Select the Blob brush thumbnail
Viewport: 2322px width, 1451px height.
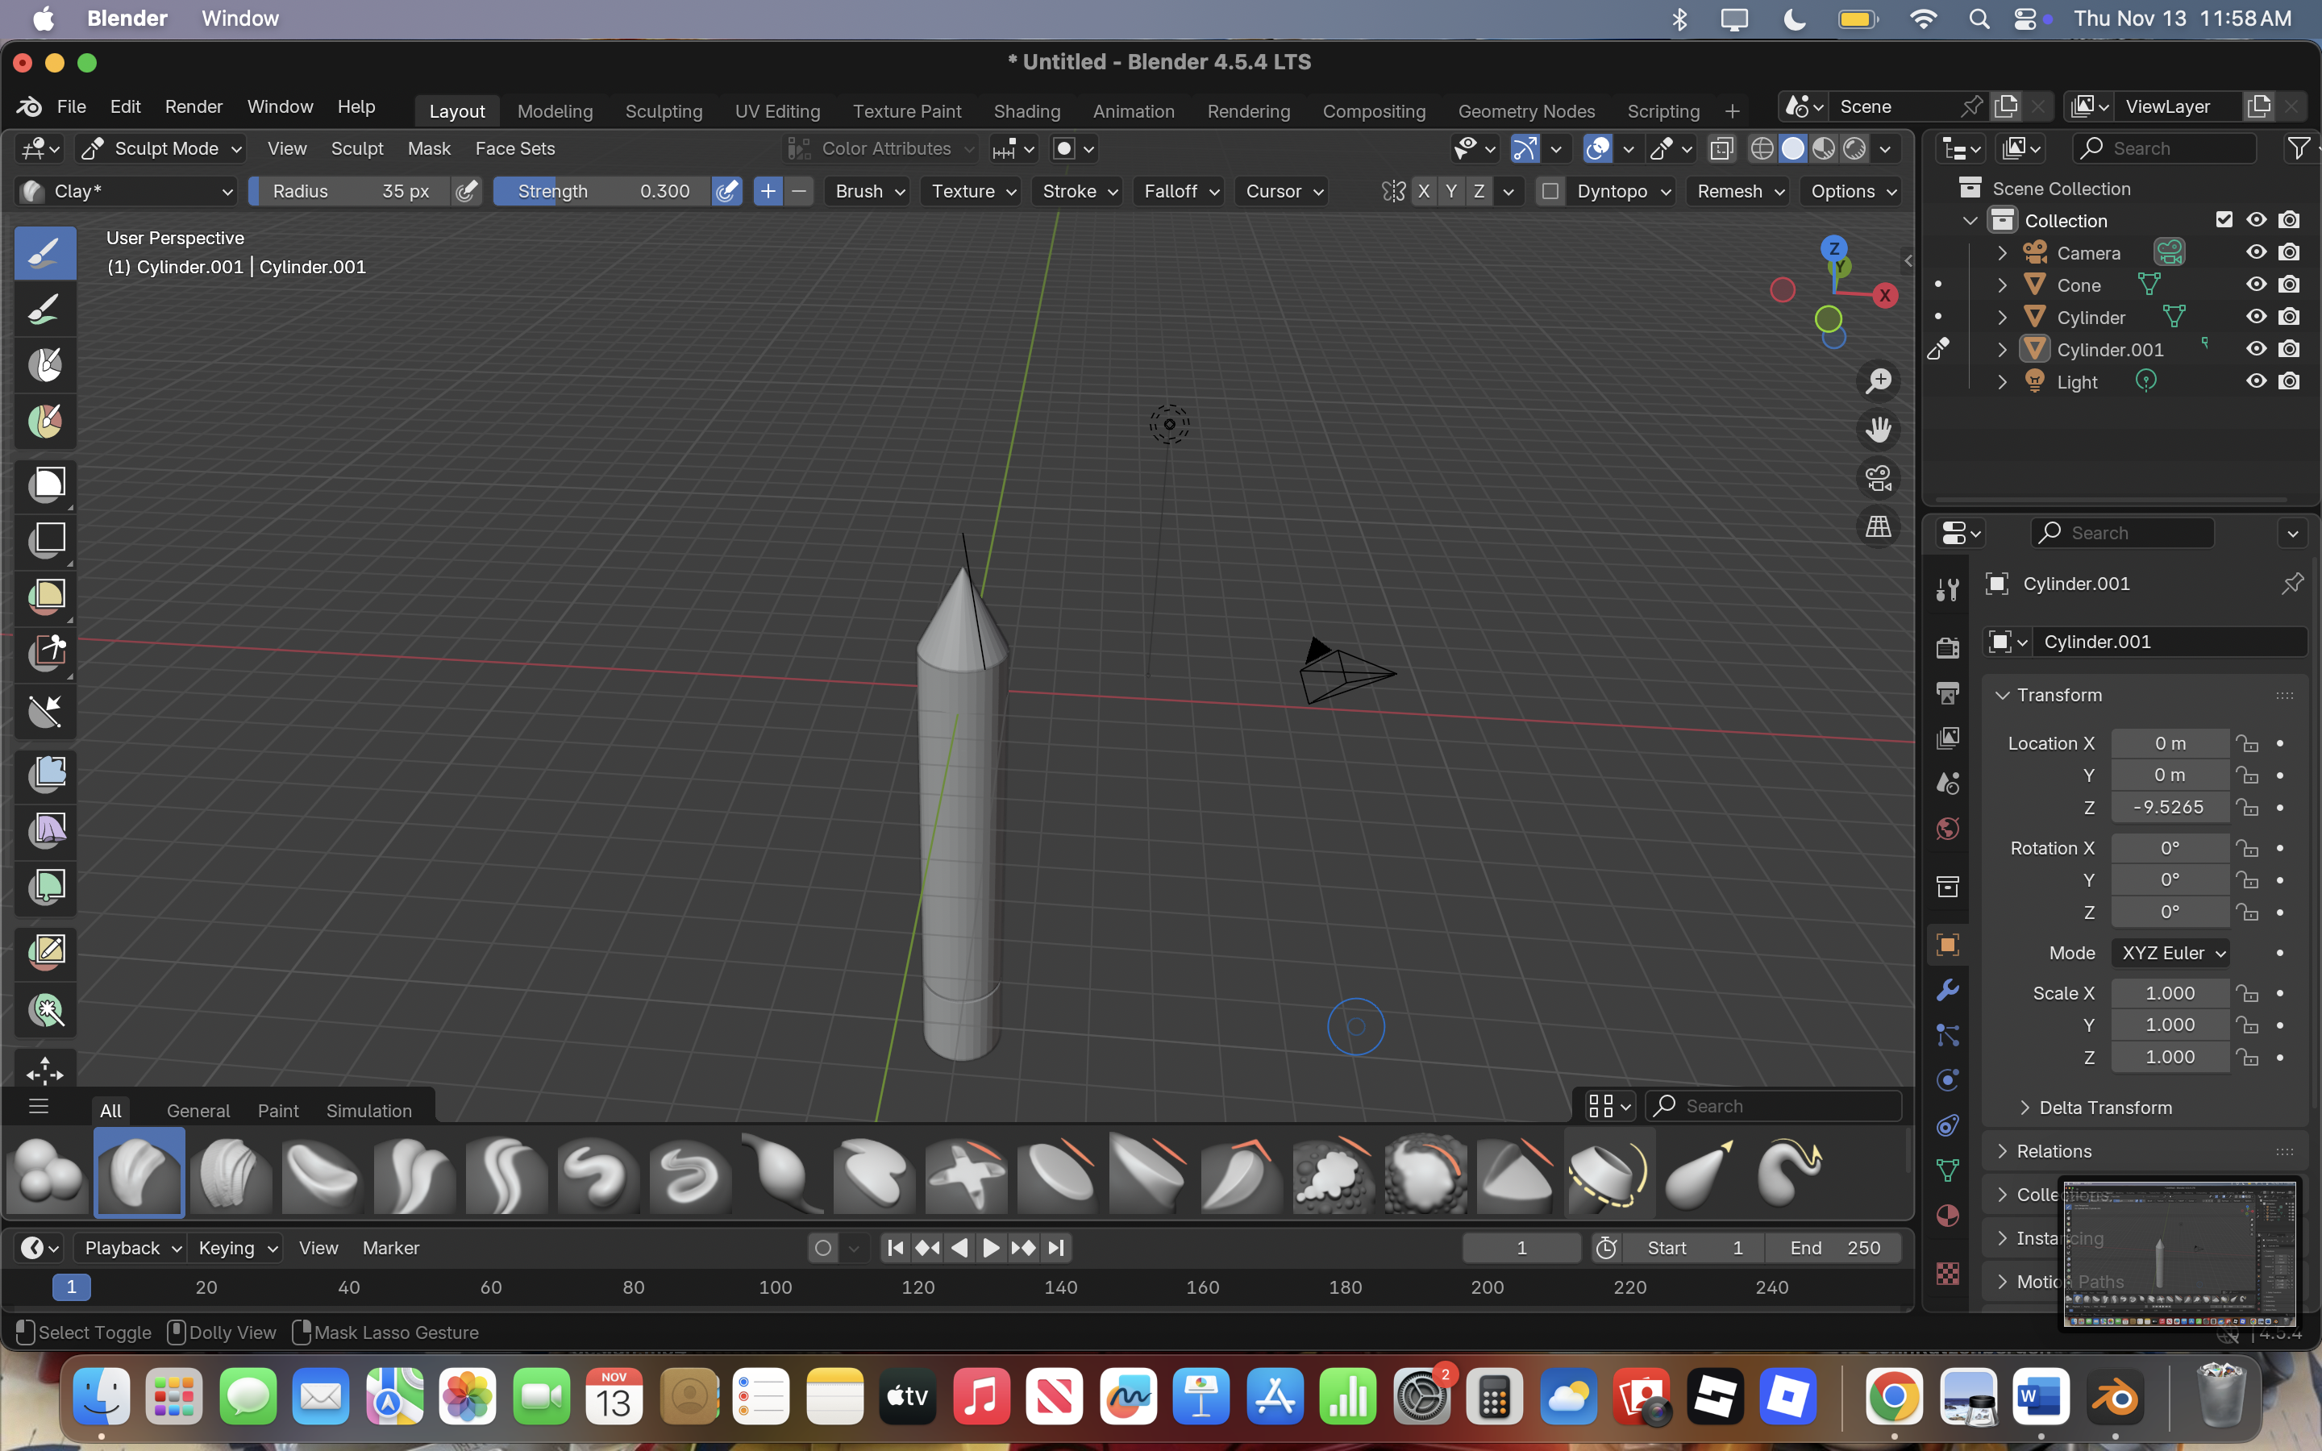tap(47, 1173)
